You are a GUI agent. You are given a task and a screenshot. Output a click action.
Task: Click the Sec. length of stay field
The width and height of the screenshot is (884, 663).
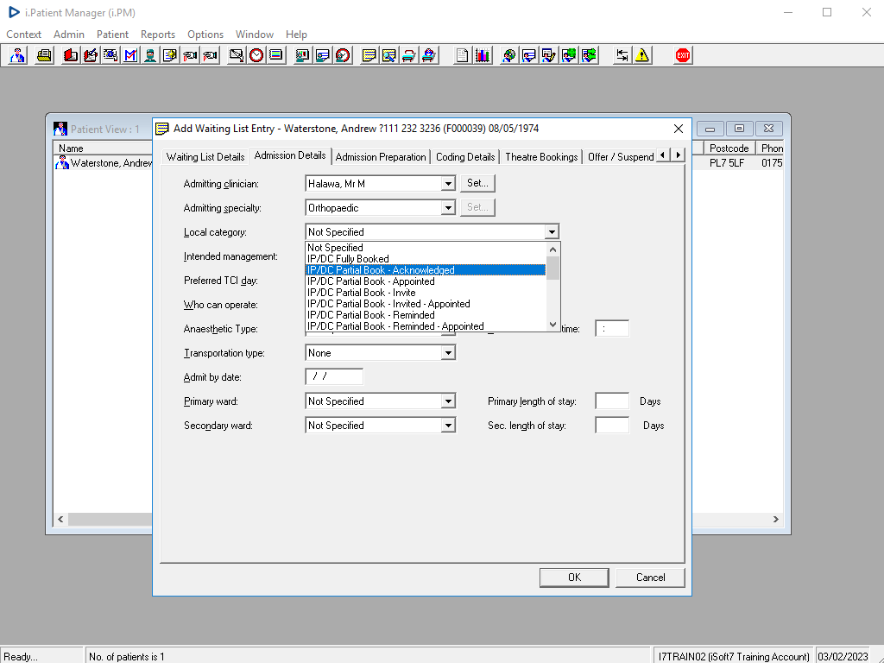tap(612, 425)
